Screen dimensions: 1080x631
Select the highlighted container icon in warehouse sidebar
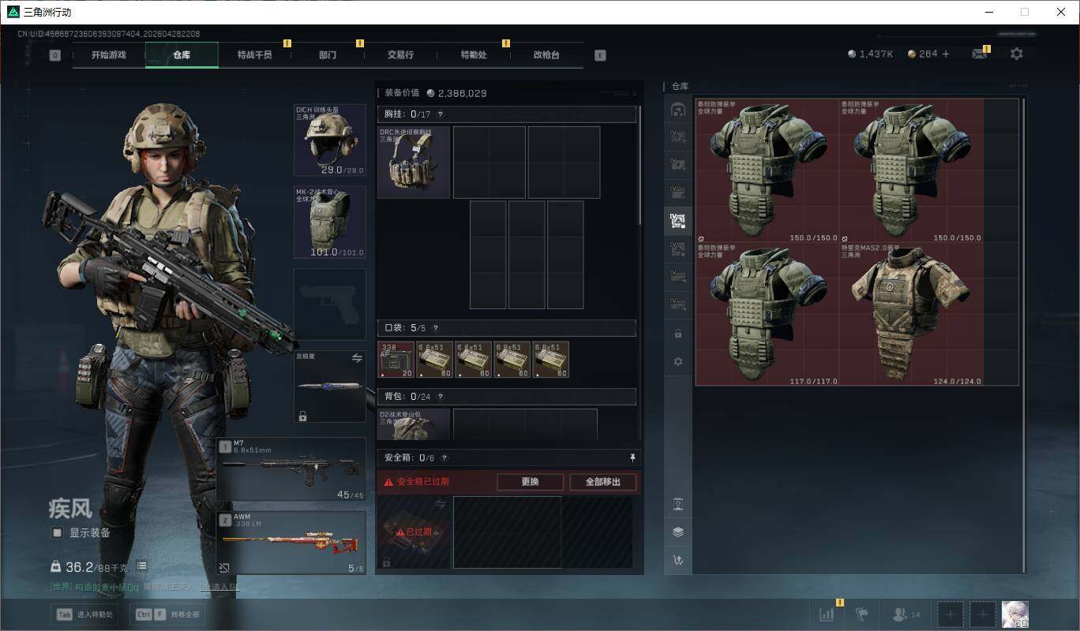(x=677, y=220)
